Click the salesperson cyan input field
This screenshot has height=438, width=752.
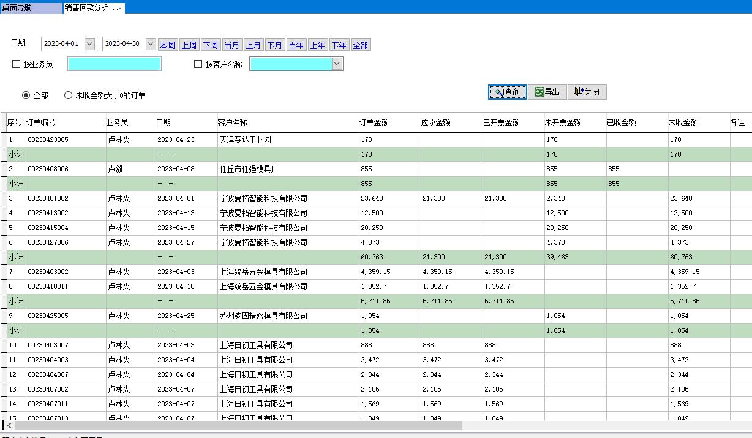coord(115,64)
